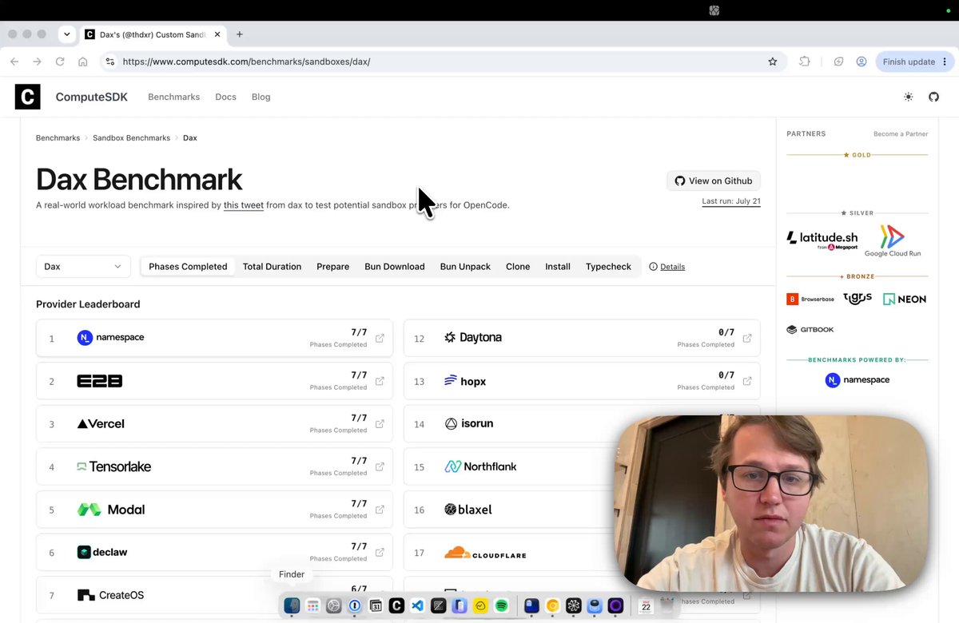
Task: Open the GitHub icon in site header
Action: [933, 97]
